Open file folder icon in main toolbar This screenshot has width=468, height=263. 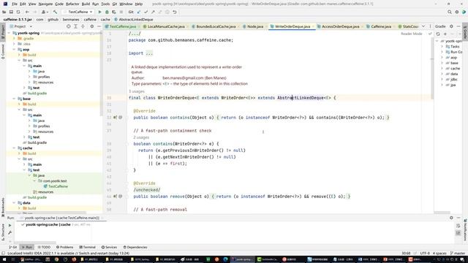click(x=4, y=12)
